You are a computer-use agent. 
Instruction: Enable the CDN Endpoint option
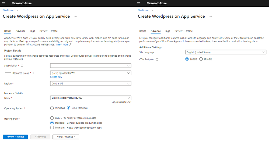tap(187, 59)
